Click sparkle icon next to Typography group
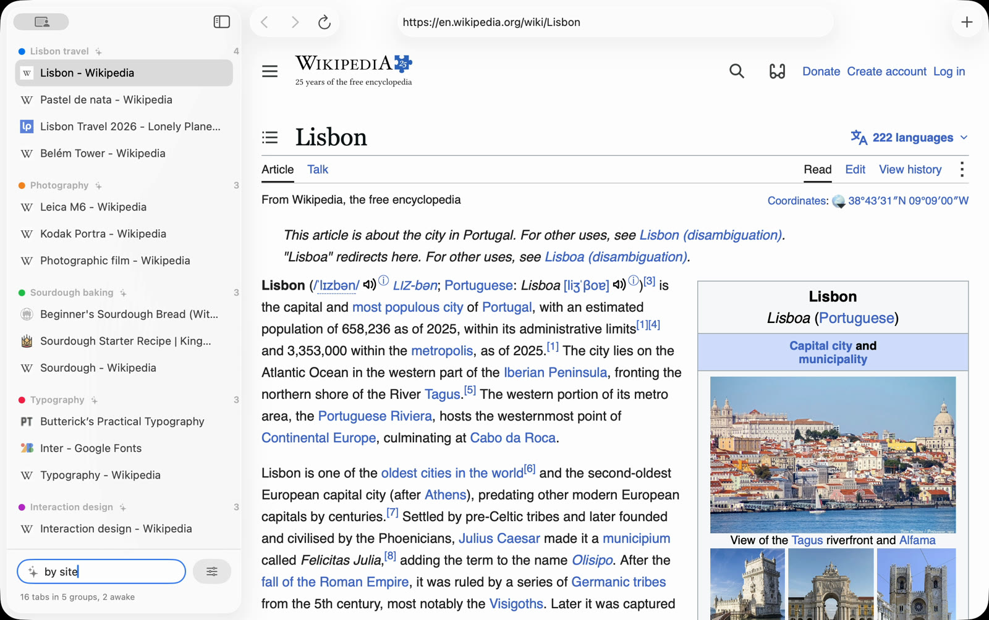The image size is (989, 620). pos(95,400)
